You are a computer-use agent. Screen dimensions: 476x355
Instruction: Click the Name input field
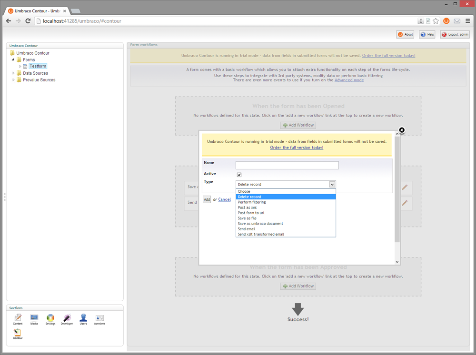click(x=287, y=165)
